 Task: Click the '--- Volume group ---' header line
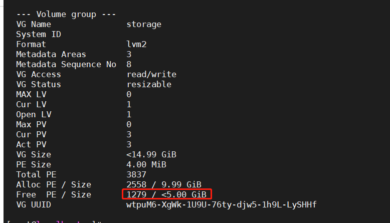tap(66, 14)
